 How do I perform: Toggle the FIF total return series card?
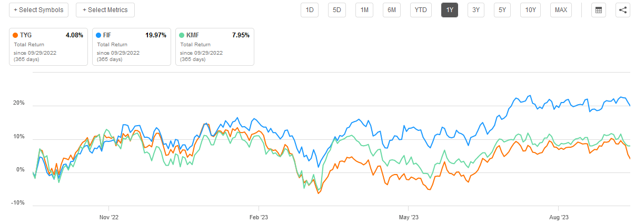(132, 47)
